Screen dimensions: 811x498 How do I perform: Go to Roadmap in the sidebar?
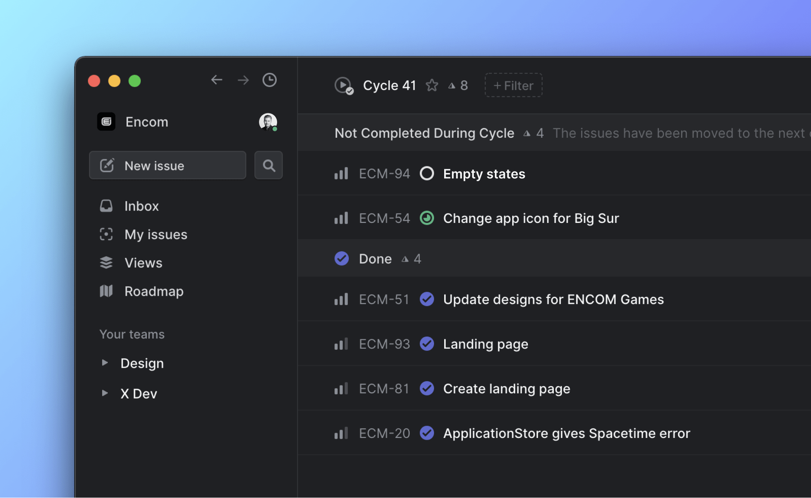(154, 291)
